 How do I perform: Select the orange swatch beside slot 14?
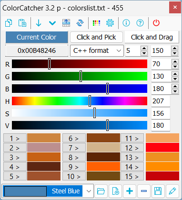(x=162, y=167)
